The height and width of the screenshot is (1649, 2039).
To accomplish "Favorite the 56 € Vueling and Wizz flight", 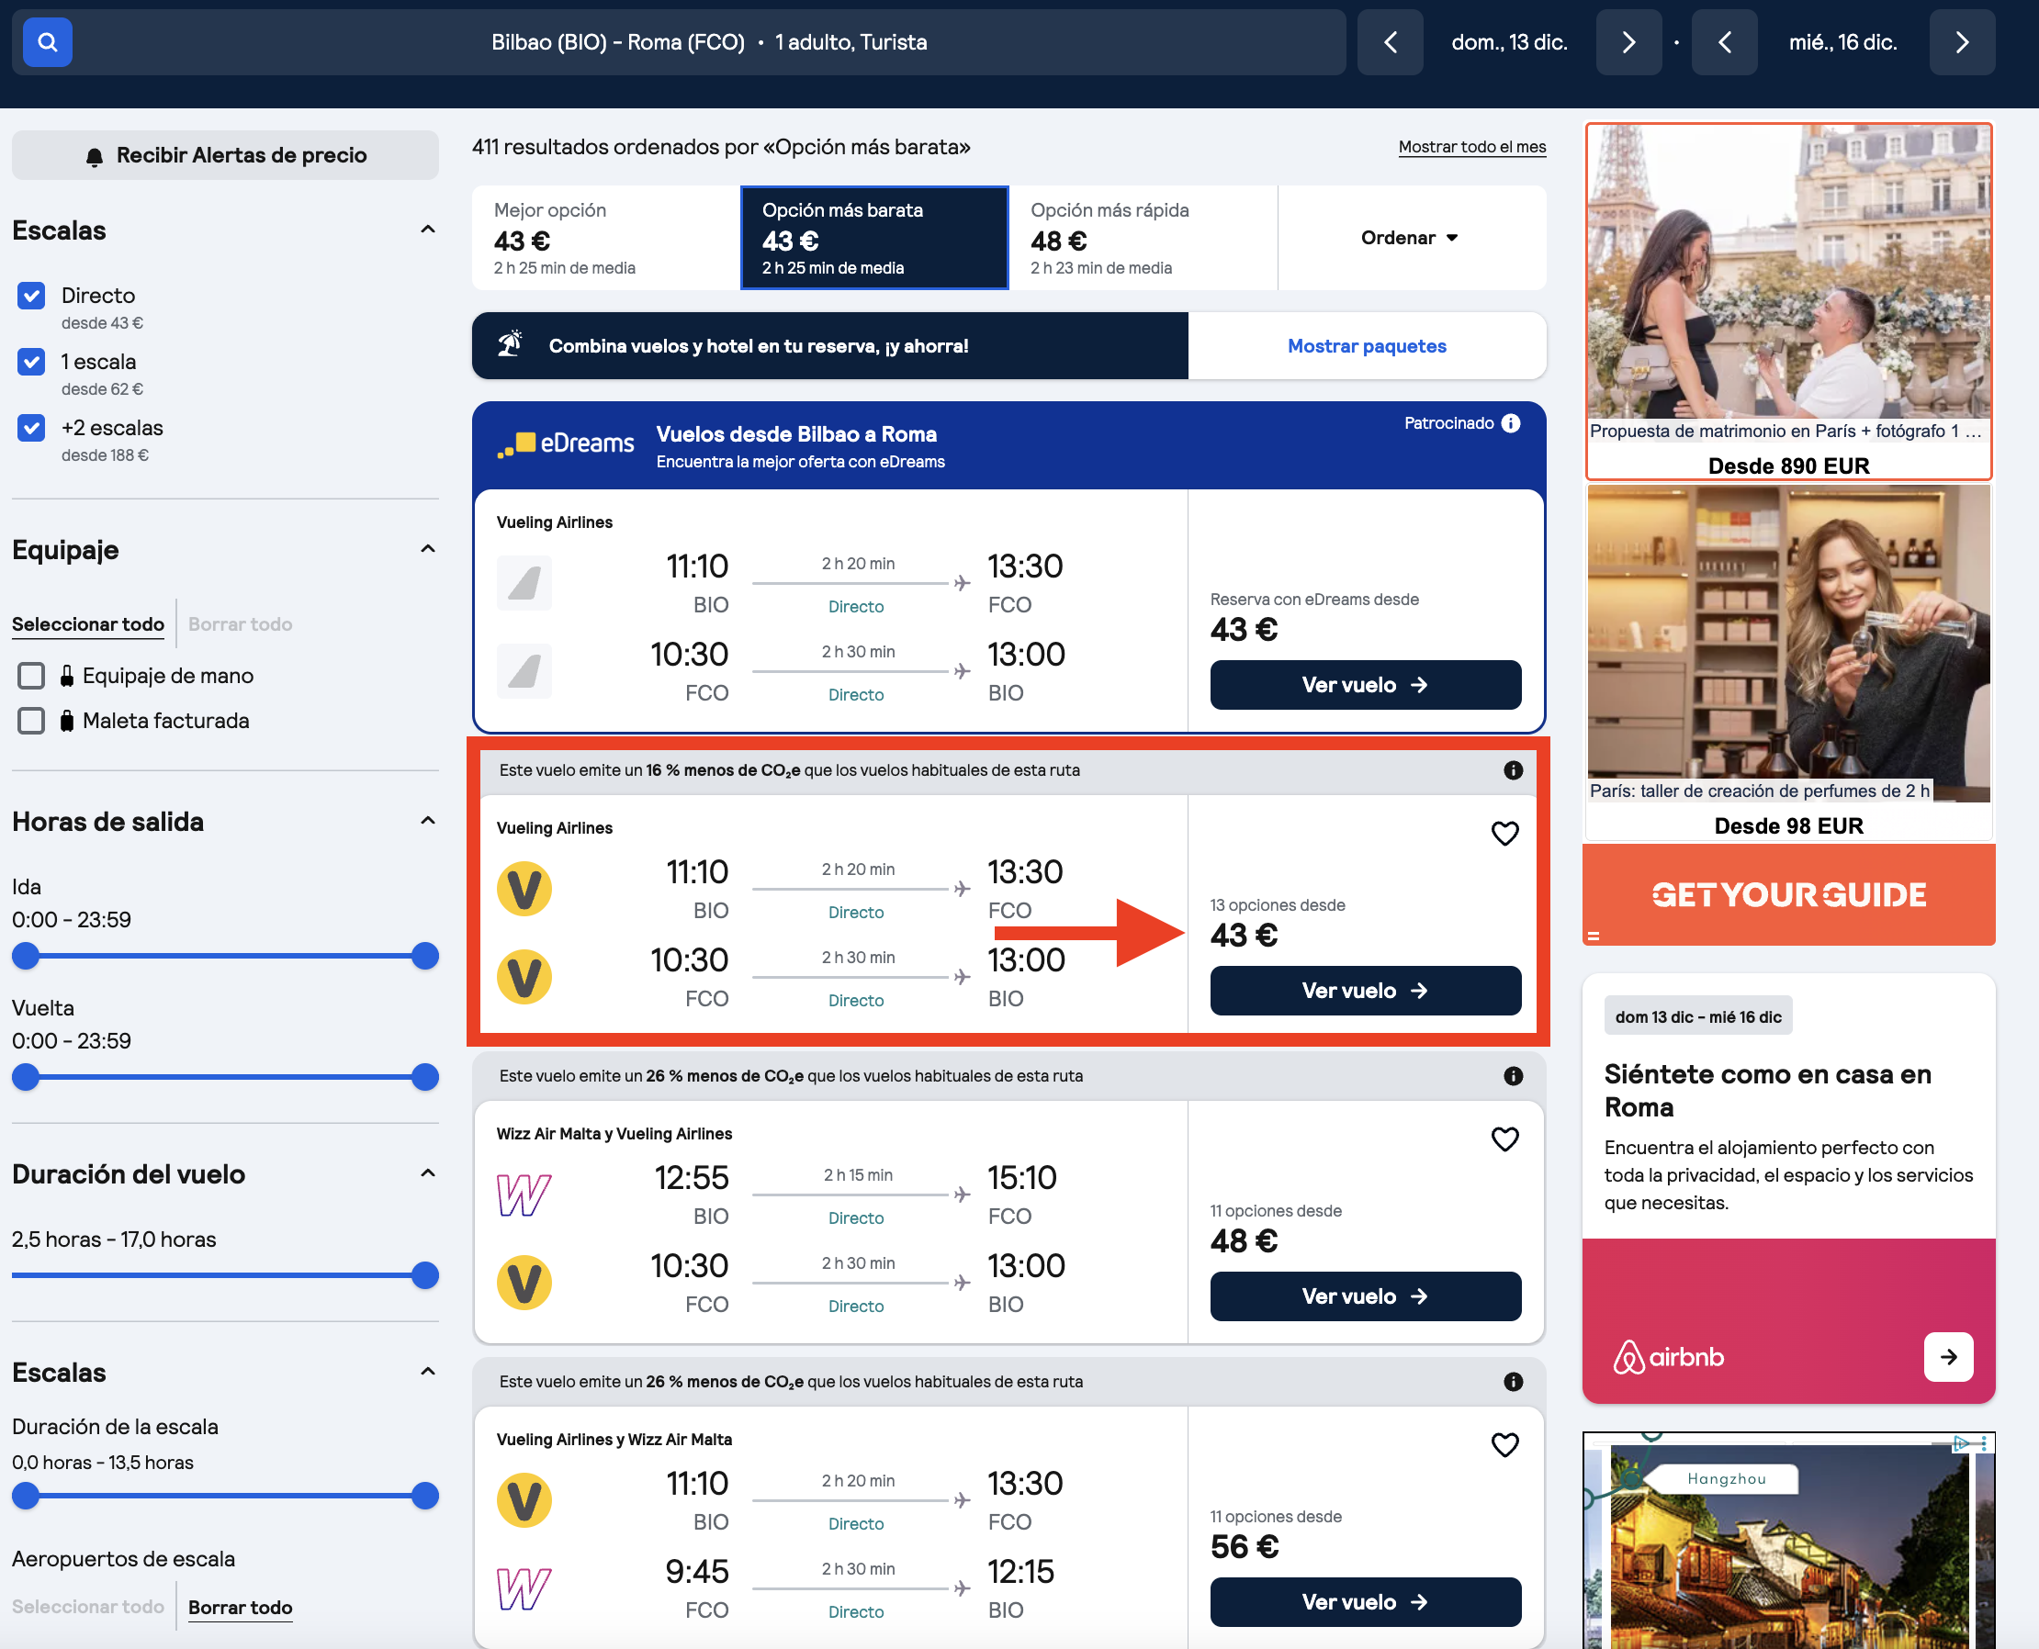I will [x=1505, y=1446].
